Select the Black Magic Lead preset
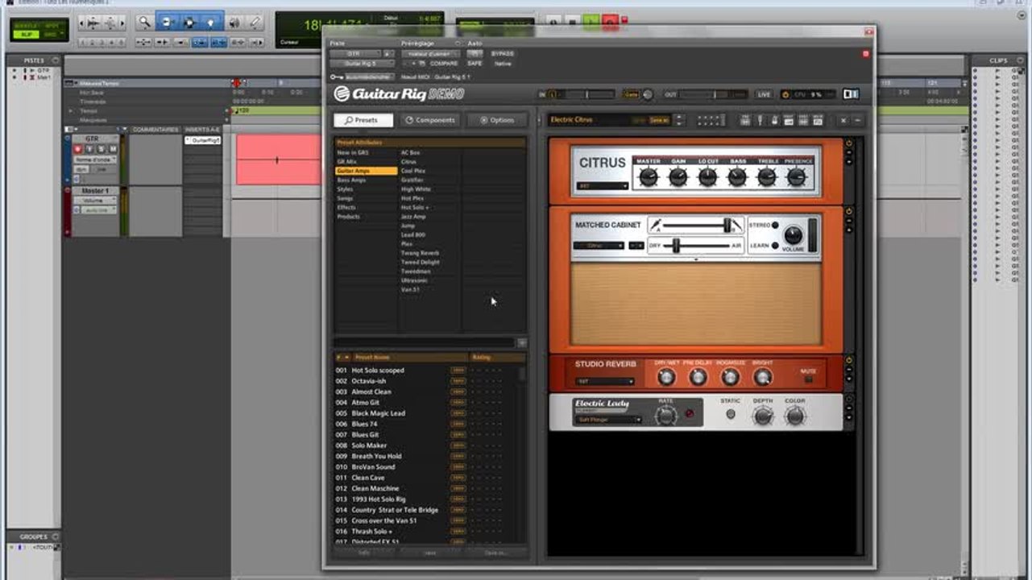Screen dimensions: 1032x580 click(379, 413)
